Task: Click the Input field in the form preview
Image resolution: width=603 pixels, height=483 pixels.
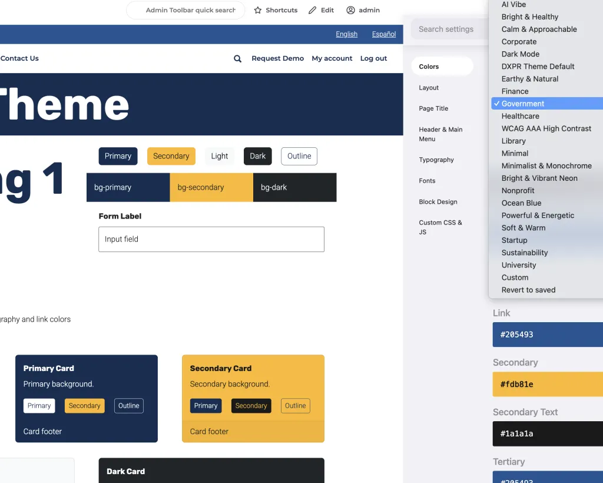Action: coord(211,239)
